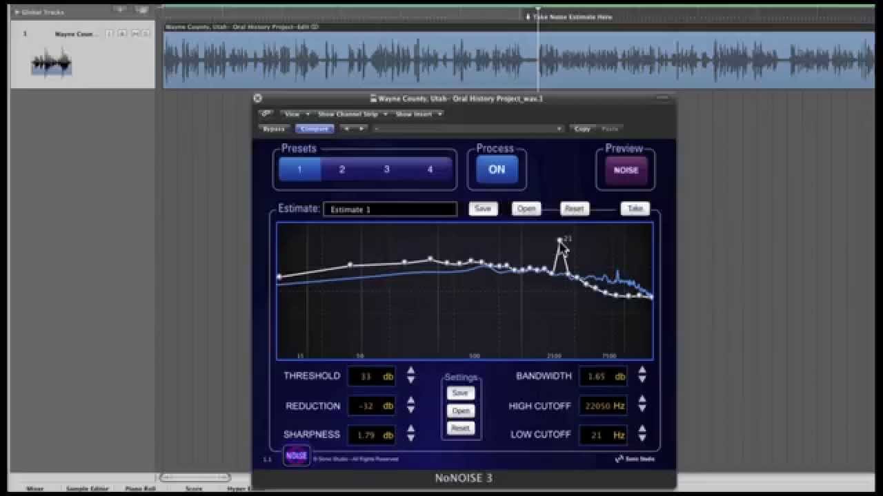Click the SHARPNESS value field
Viewport: 883px width, 496px height.
coord(372,435)
